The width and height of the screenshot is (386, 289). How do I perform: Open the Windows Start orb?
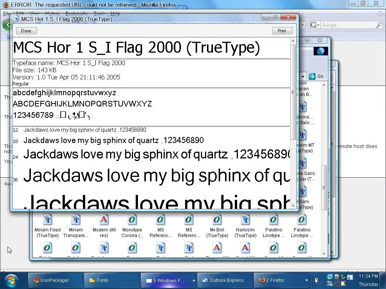click(x=11, y=281)
